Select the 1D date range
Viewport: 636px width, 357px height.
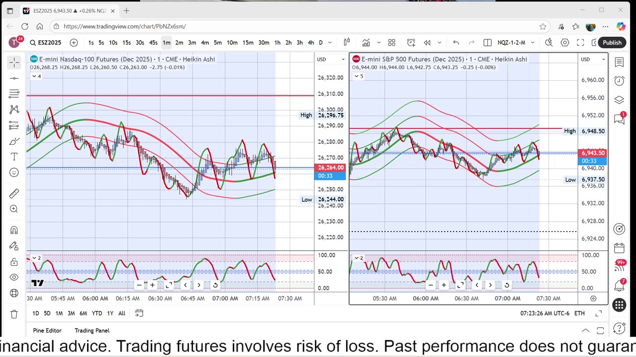click(36, 313)
